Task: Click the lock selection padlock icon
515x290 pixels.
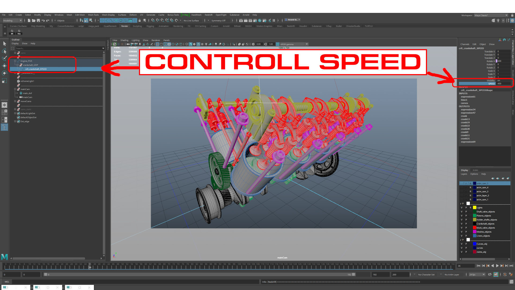Action: pos(139,20)
